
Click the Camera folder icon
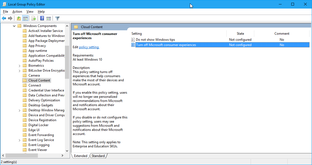tap(25, 75)
